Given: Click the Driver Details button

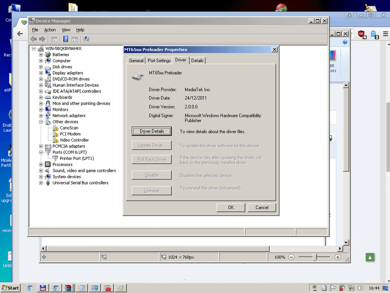Looking at the screenshot, I should (152, 131).
